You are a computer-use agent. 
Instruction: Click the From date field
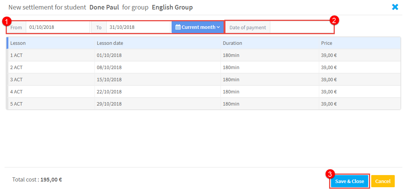[57, 27]
